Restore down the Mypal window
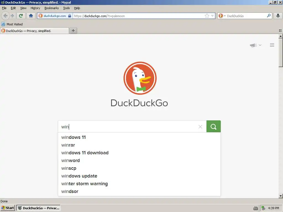The image size is (283, 212). coord(275,2)
